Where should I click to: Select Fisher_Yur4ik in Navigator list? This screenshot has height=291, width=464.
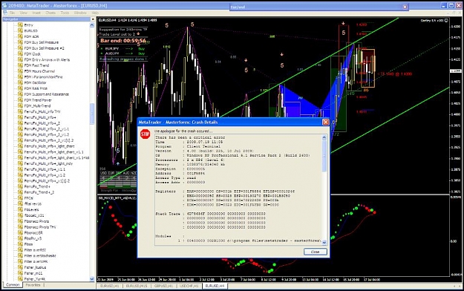(x=35, y=279)
